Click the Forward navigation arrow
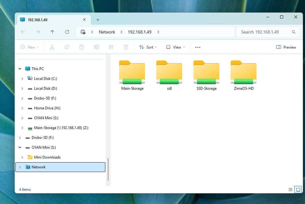This screenshot has width=305, height=204. tap(38, 32)
